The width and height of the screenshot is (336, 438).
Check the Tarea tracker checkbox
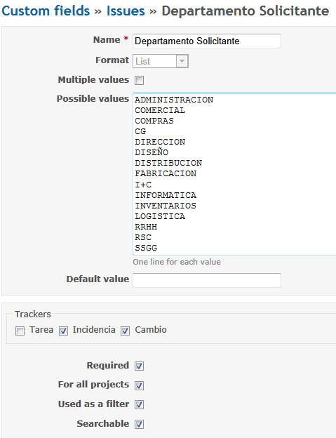pos(20,331)
